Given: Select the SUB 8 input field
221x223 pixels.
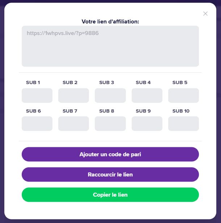Looking at the screenshot, I should 110,124.
